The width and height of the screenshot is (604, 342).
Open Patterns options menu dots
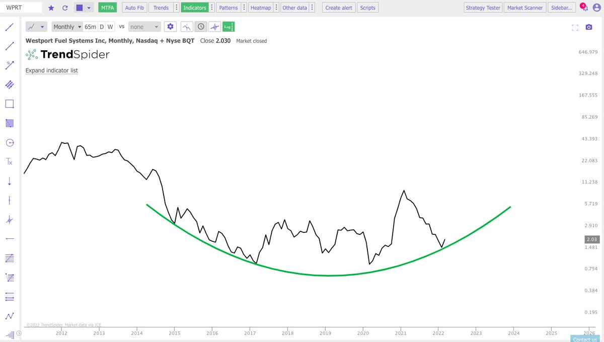(x=244, y=8)
